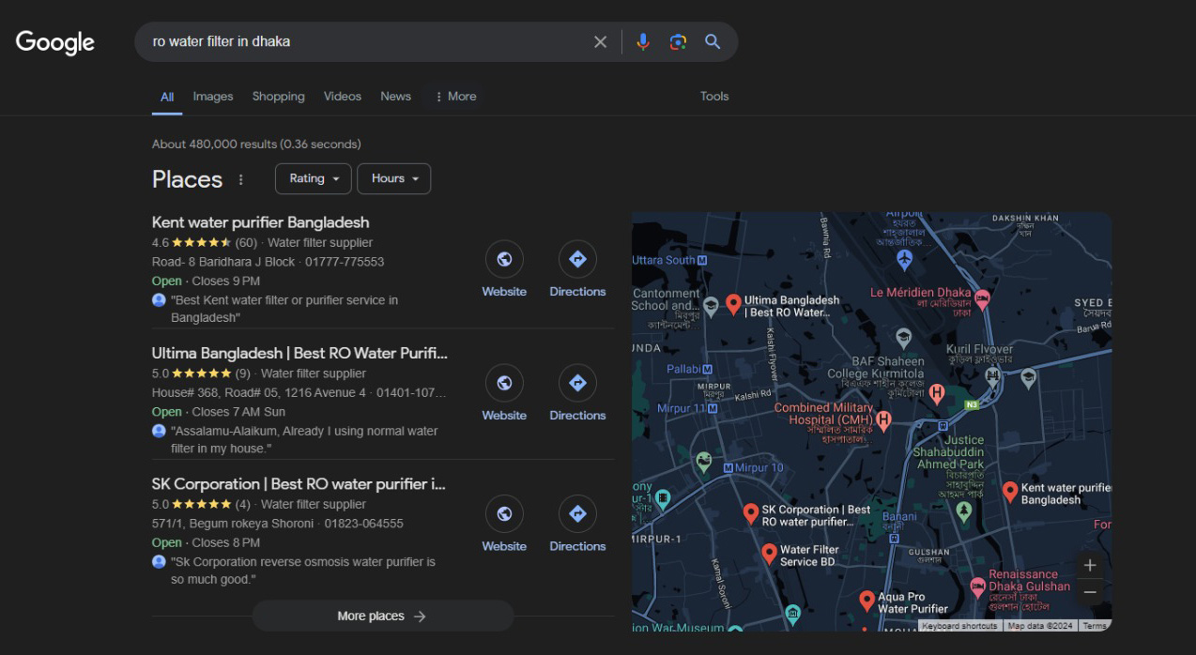The width and height of the screenshot is (1196, 655).
Task: Open Ultima Bangladesh Website icon
Action: tap(504, 383)
